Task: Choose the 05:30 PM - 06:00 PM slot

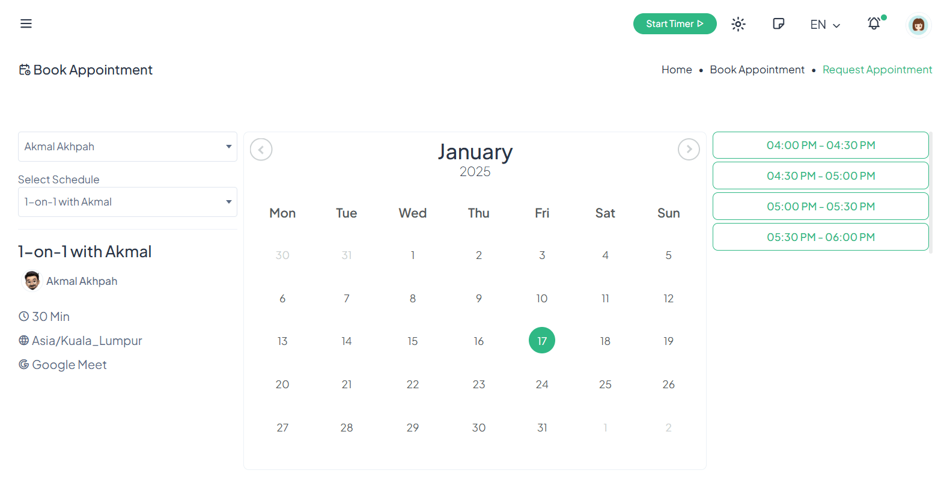Action: click(820, 237)
